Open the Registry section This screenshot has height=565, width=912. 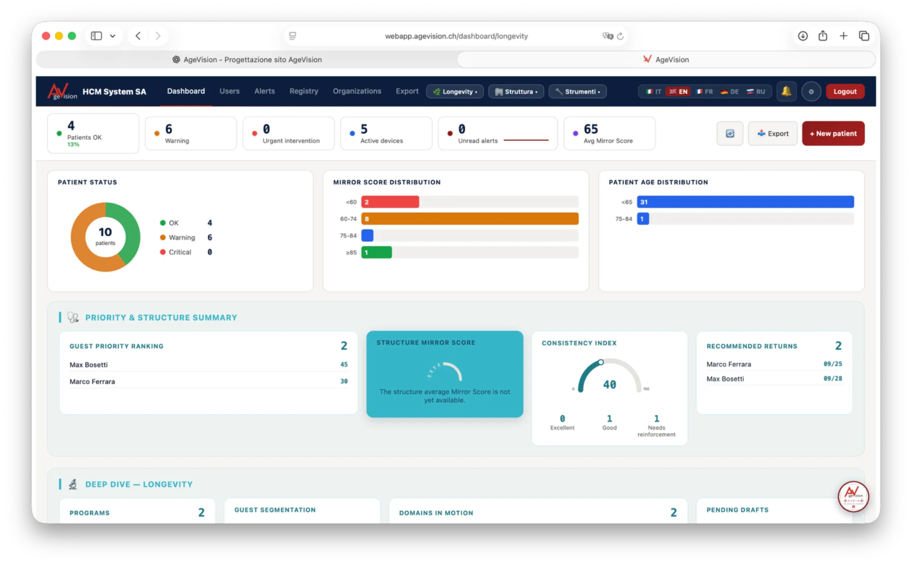[x=304, y=91]
